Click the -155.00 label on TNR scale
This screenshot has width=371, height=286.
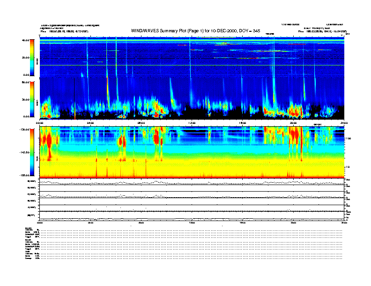coord(24,175)
